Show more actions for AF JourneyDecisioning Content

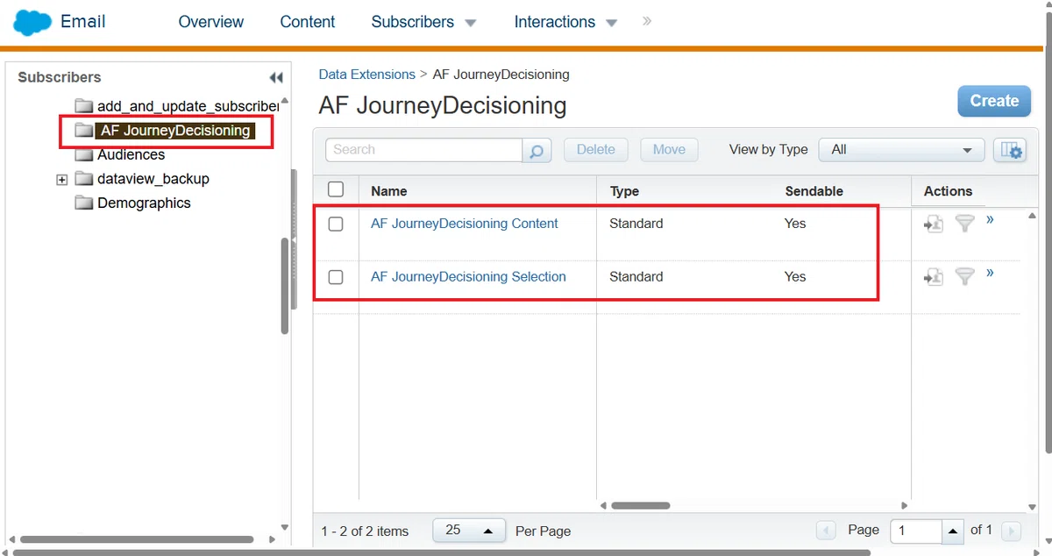[990, 220]
